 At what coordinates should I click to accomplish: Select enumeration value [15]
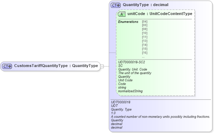(x=145, y=49)
